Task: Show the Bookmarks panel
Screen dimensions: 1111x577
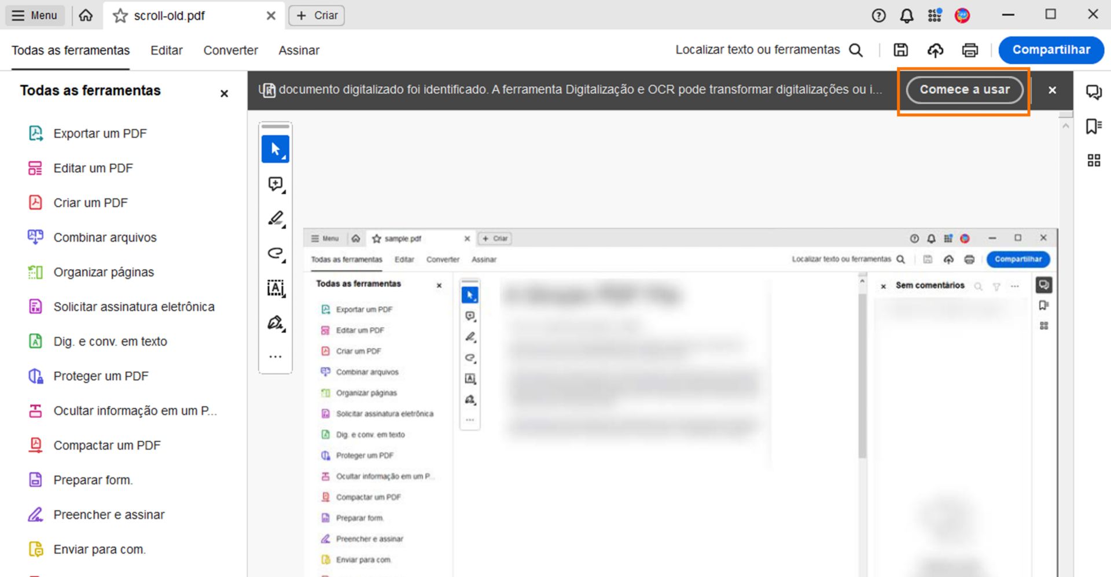Action: tap(1094, 126)
